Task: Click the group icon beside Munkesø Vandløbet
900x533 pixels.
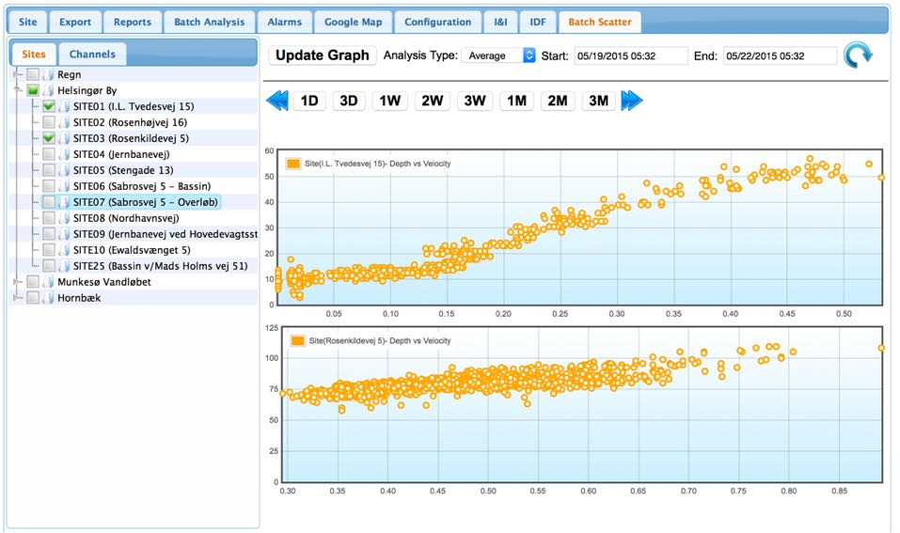Action: click(x=48, y=282)
